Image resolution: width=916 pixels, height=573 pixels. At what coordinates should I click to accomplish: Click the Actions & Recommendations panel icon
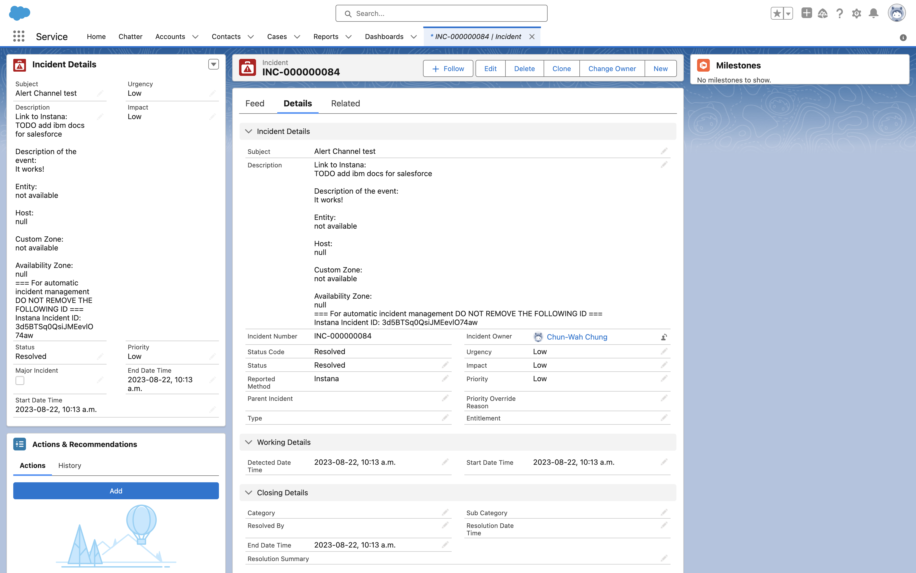pos(20,444)
